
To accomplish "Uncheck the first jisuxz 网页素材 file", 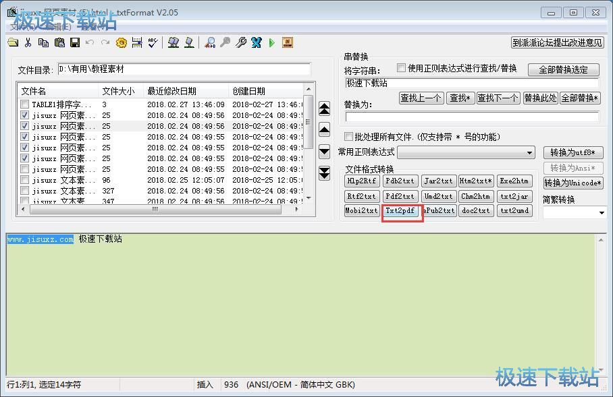I will 25,115.
